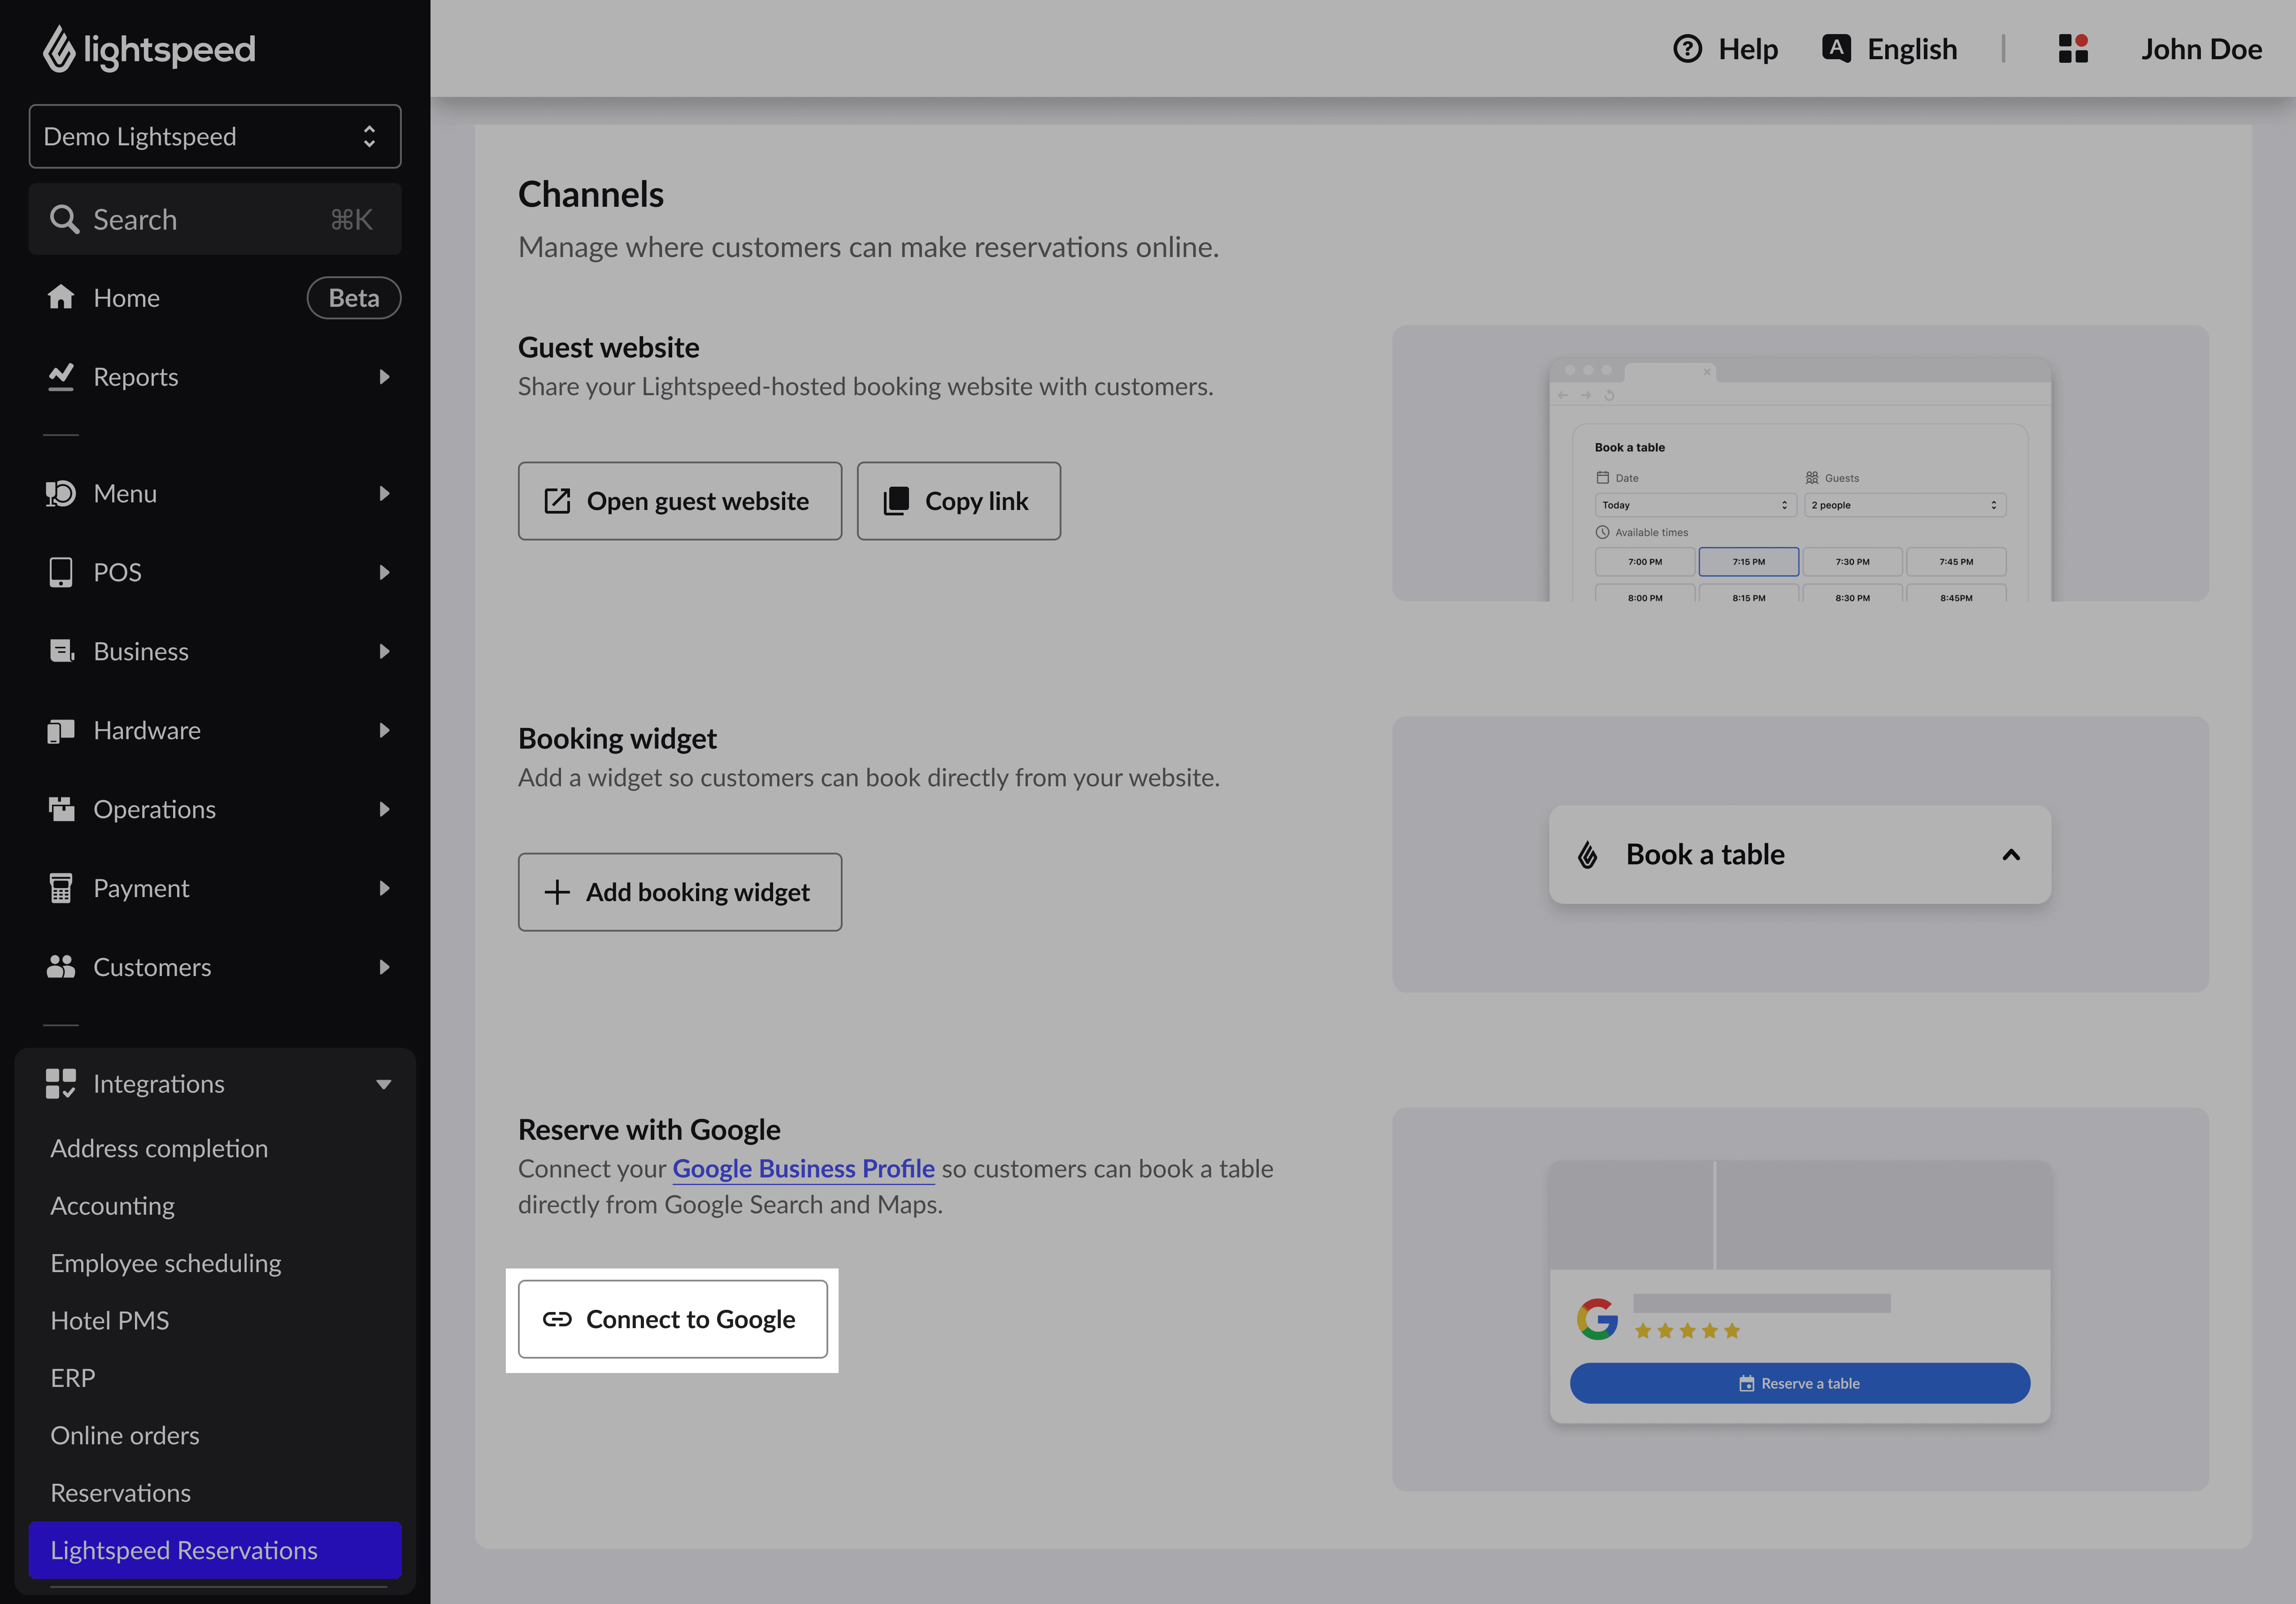Image resolution: width=2296 pixels, height=1604 pixels.
Task: Click Open guest website button
Action: (680, 501)
